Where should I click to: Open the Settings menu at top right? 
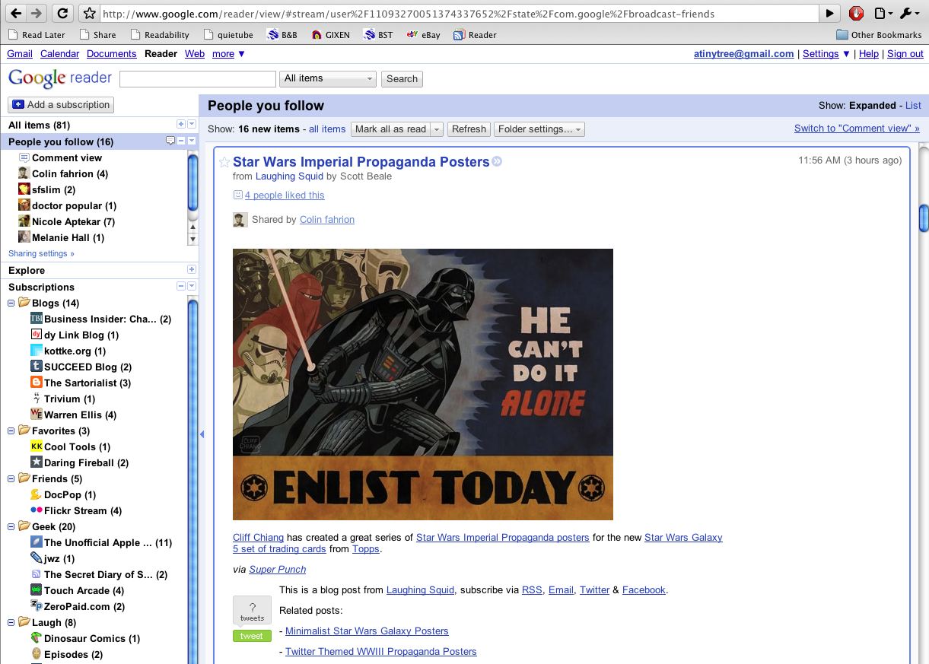tap(826, 54)
